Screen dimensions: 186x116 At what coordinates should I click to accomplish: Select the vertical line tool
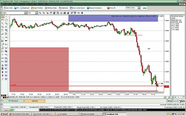[6, 16]
